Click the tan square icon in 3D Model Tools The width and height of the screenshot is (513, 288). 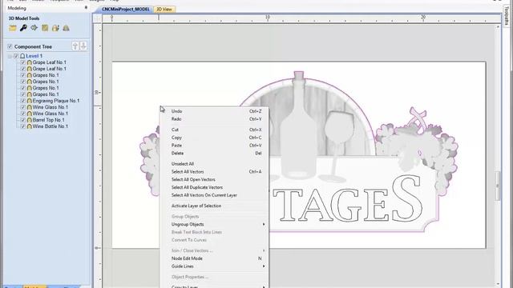tap(45, 28)
